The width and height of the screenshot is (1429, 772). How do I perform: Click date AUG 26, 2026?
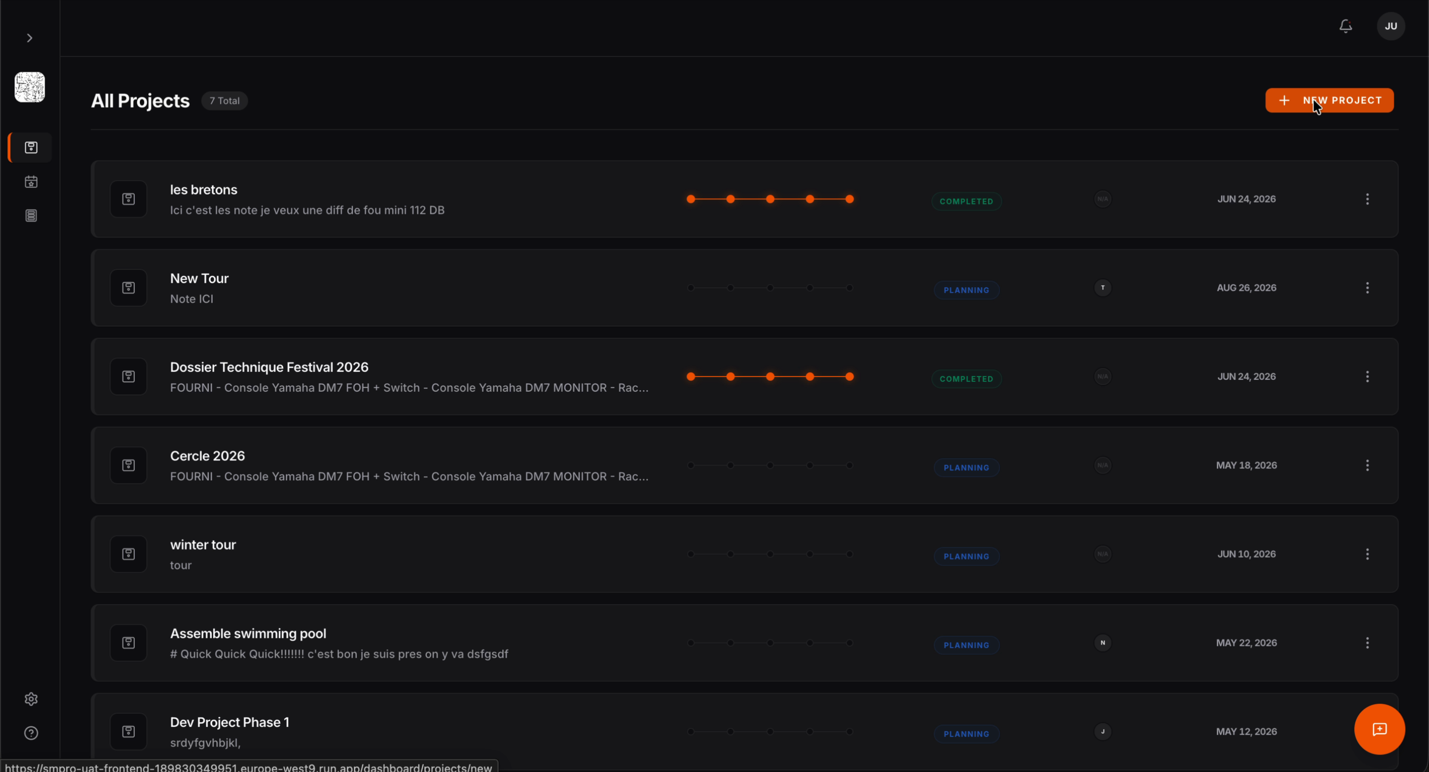(1247, 288)
